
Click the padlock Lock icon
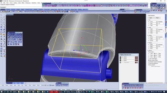coord(55,11)
